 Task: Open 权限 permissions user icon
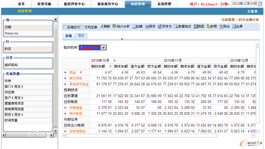208,26
